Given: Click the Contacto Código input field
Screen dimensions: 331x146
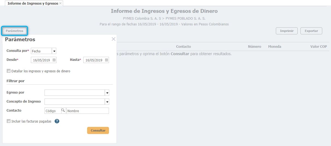Looking at the screenshot, I should tap(52, 111).
